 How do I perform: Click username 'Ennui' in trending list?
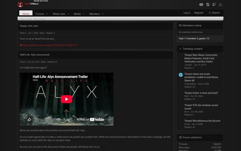187,124
